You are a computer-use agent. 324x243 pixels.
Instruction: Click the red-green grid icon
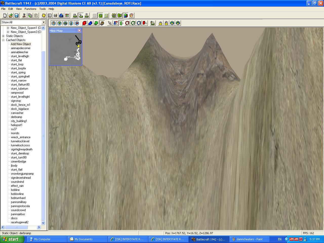click(67, 15)
